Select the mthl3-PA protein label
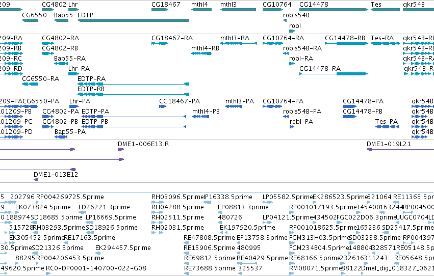This screenshot has width=434, height=276. [239, 101]
